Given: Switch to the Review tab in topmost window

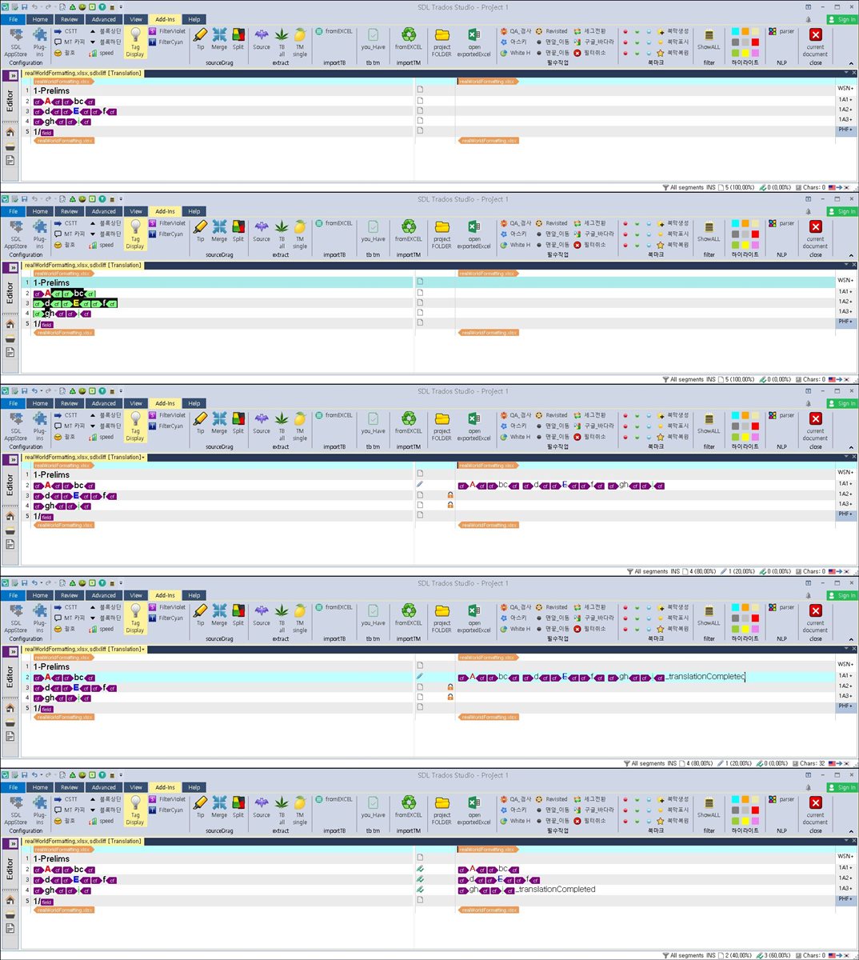Looking at the screenshot, I should point(70,19).
